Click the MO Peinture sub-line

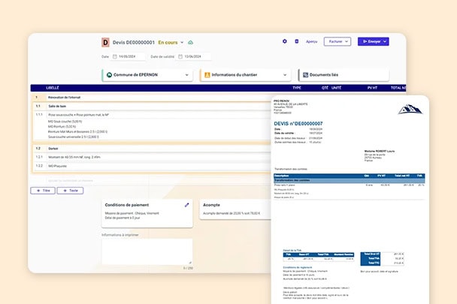click(x=62, y=127)
